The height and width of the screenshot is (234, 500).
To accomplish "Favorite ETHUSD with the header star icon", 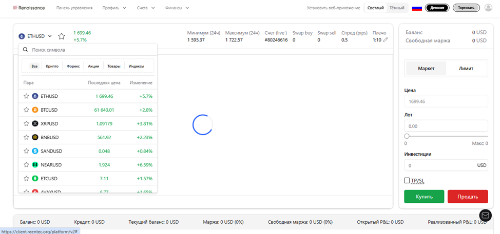I will click(x=62, y=36).
